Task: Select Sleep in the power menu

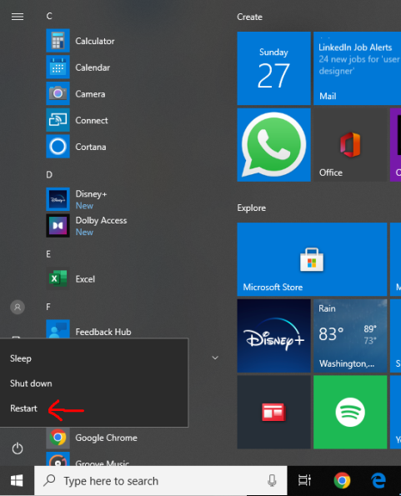Action: click(94, 358)
